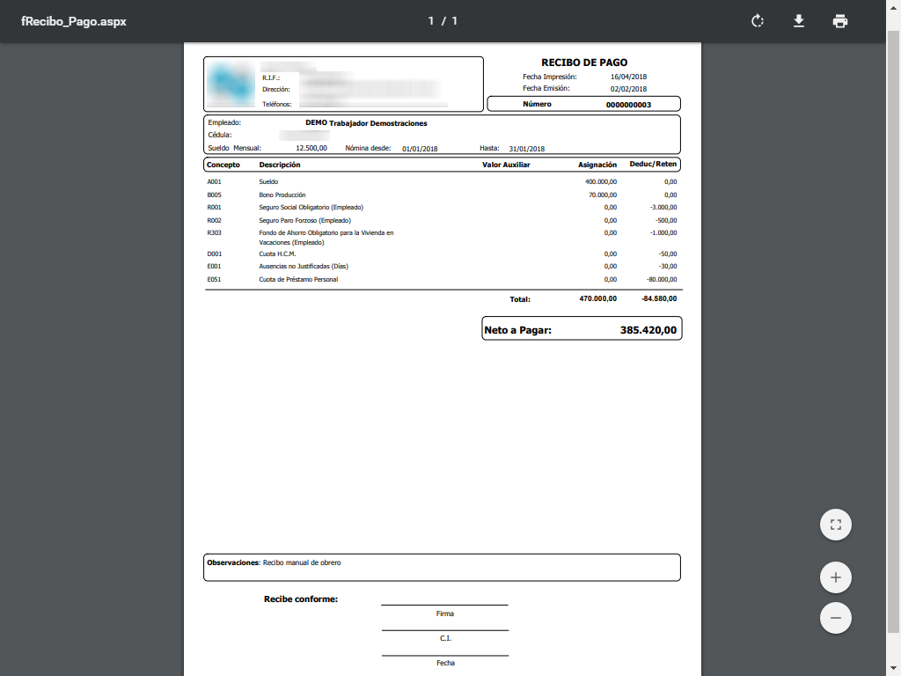
Task: Zoom out with the minus button
Action: tap(835, 618)
